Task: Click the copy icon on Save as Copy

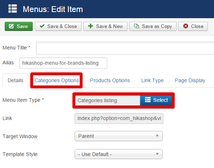Action: [136, 26]
